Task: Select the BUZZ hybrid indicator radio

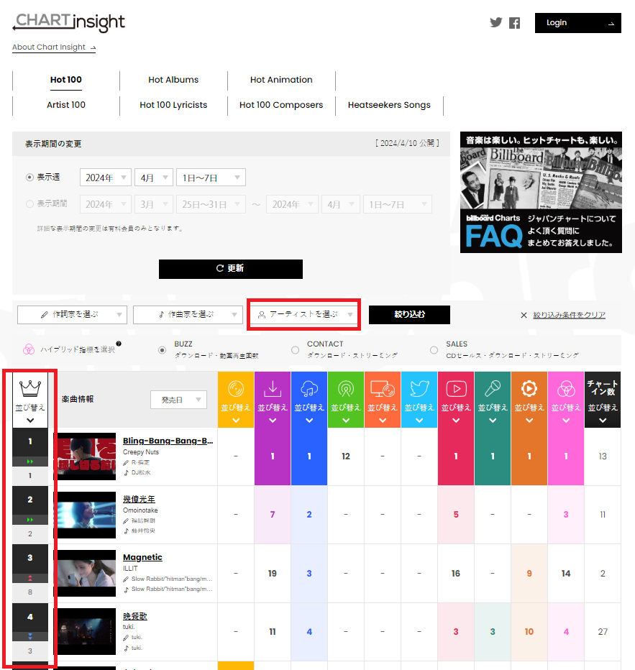Action: pyautogui.click(x=162, y=350)
